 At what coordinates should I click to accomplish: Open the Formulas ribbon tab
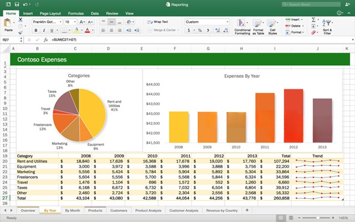tap(76, 13)
